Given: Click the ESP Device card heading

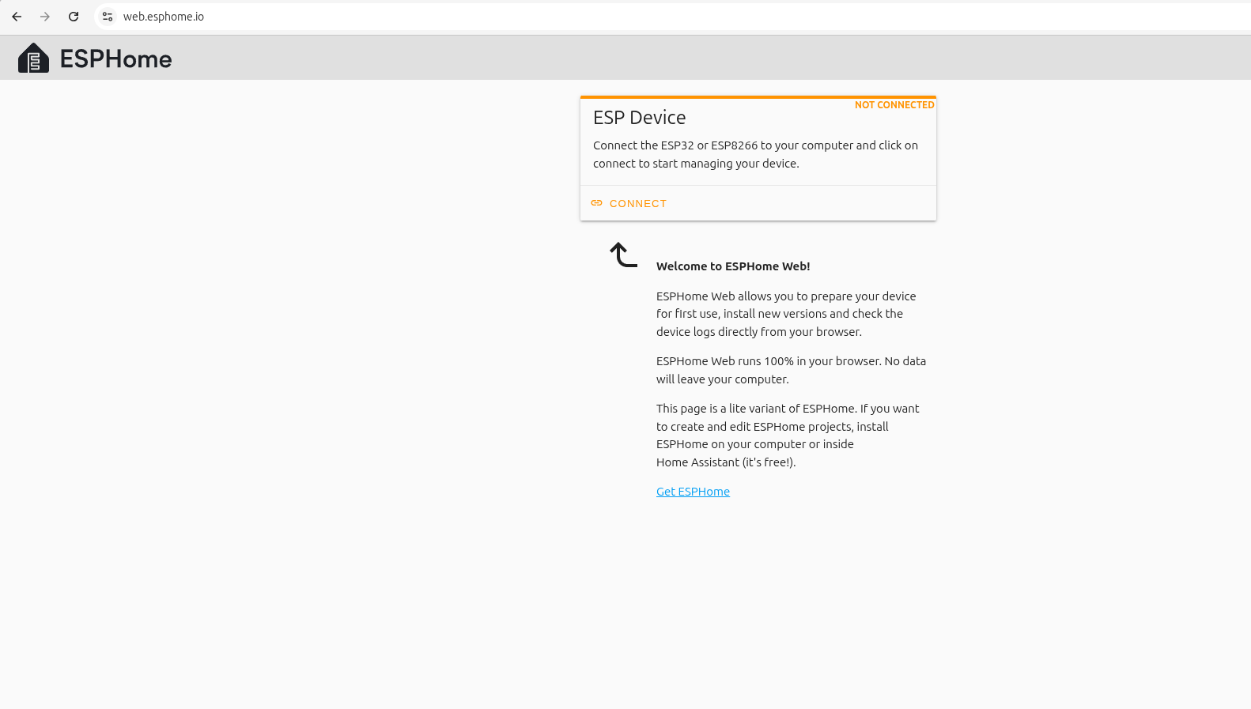Looking at the screenshot, I should click(639, 118).
